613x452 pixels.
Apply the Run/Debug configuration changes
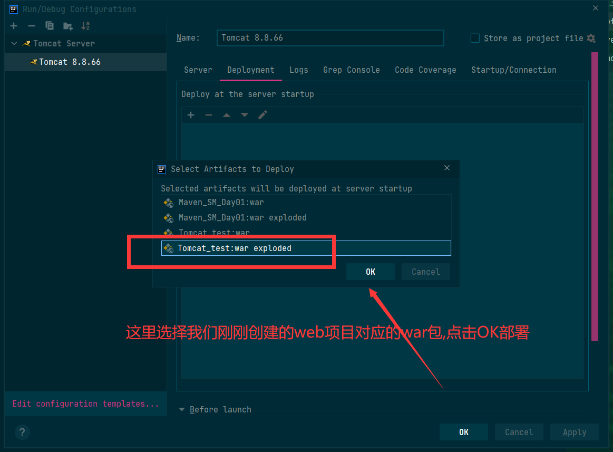[x=575, y=432]
